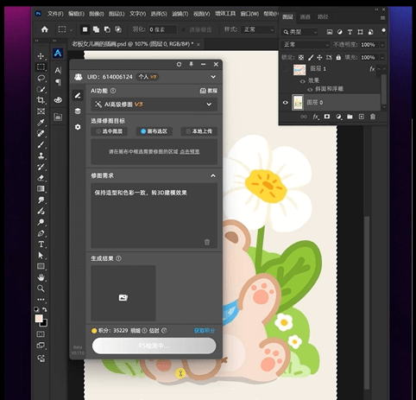Viewport: 416px width, 400px height.
Task: Show 图层 1 via visibility box
Action: pos(285,69)
